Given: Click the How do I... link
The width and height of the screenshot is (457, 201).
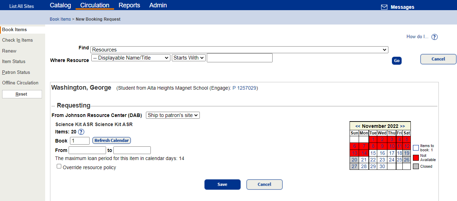Looking at the screenshot, I should pyautogui.click(x=417, y=36).
